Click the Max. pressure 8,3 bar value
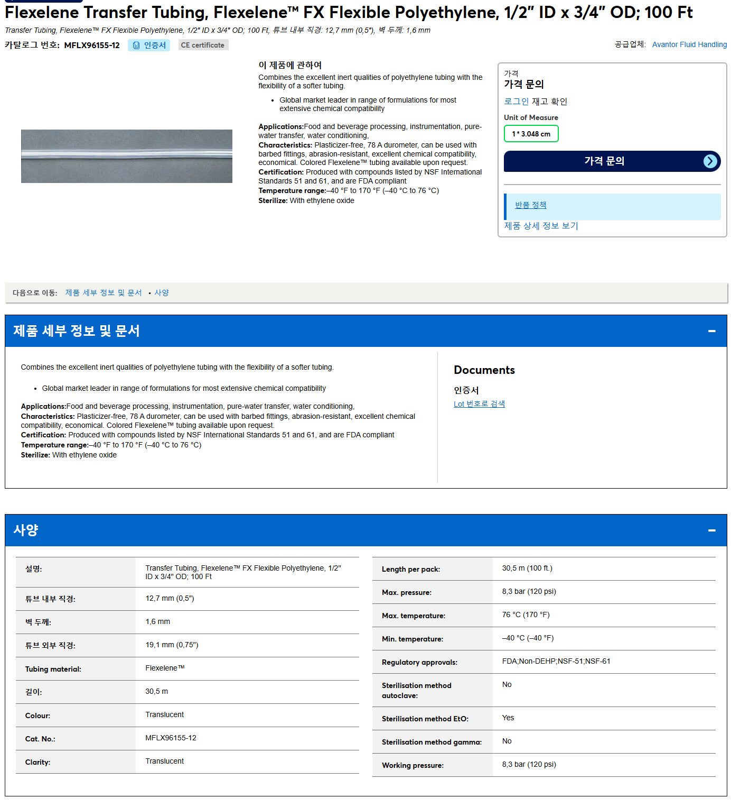731x807 pixels. tap(529, 592)
